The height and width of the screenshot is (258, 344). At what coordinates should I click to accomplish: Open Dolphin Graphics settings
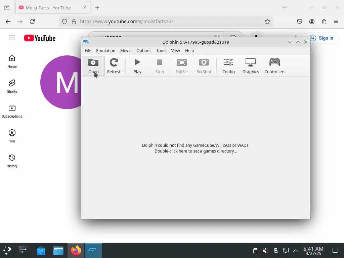(251, 66)
